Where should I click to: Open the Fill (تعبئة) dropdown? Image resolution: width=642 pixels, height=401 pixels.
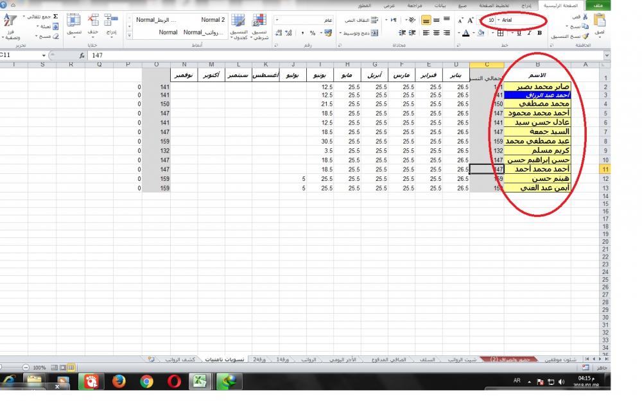[48, 26]
